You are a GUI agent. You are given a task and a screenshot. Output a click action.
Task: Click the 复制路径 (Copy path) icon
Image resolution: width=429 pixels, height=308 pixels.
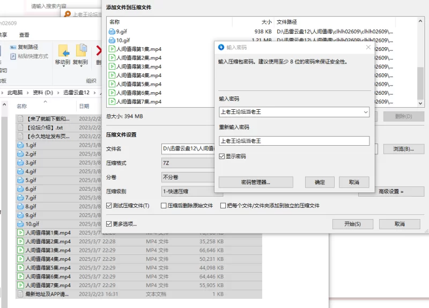12,47
